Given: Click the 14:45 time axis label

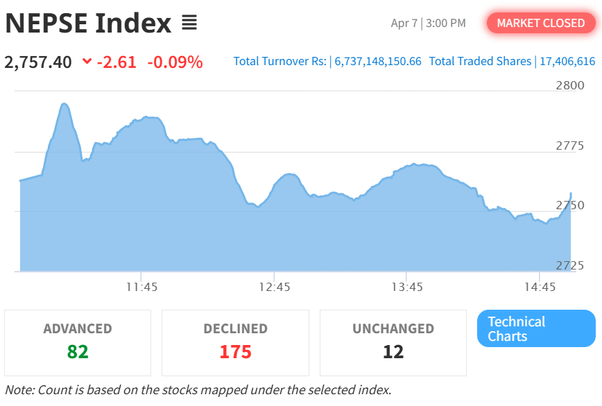Looking at the screenshot, I should pyautogui.click(x=540, y=287).
